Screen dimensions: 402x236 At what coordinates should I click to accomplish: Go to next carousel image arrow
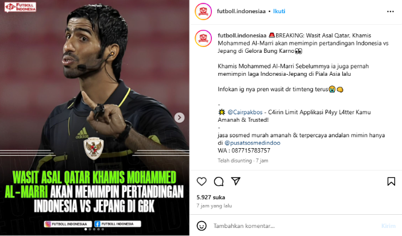click(179, 118)
